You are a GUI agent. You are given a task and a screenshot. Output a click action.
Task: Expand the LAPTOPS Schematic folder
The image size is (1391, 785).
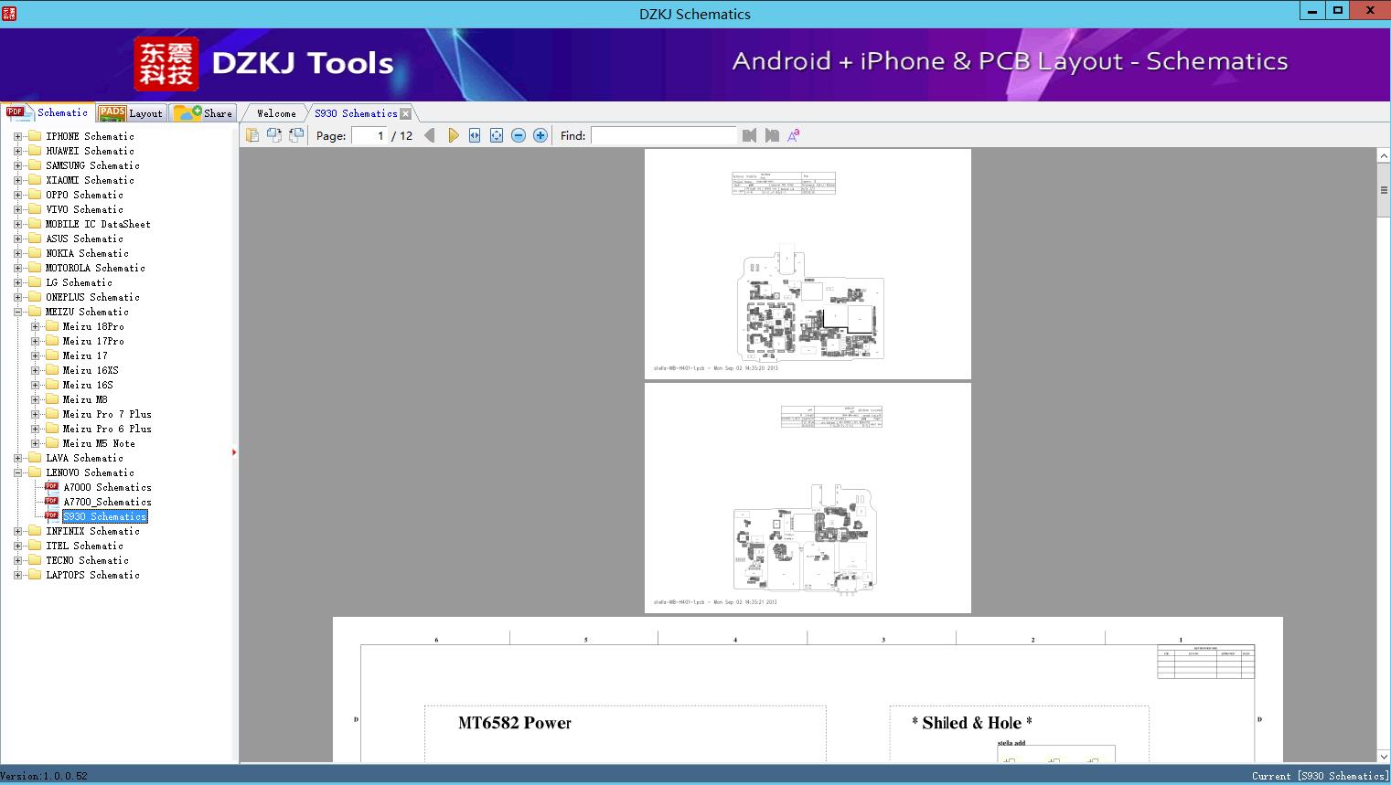17,575
